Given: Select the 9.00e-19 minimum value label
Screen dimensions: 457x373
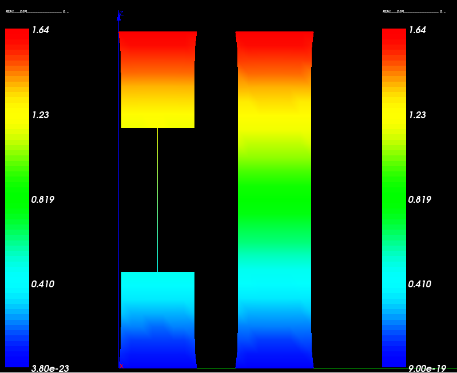Looking at the screenshot, I should (x=427, y=368).
